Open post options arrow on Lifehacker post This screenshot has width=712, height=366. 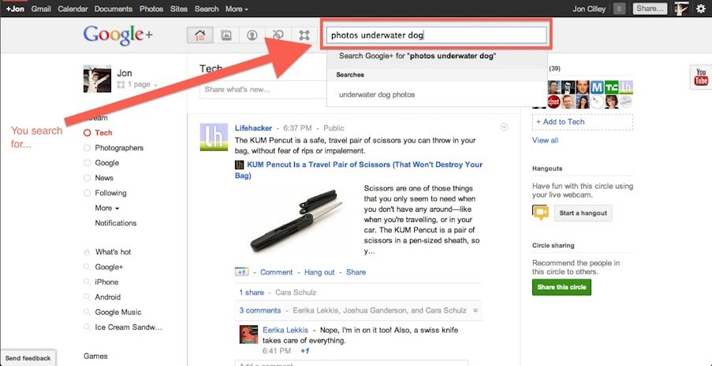point(504,128)
